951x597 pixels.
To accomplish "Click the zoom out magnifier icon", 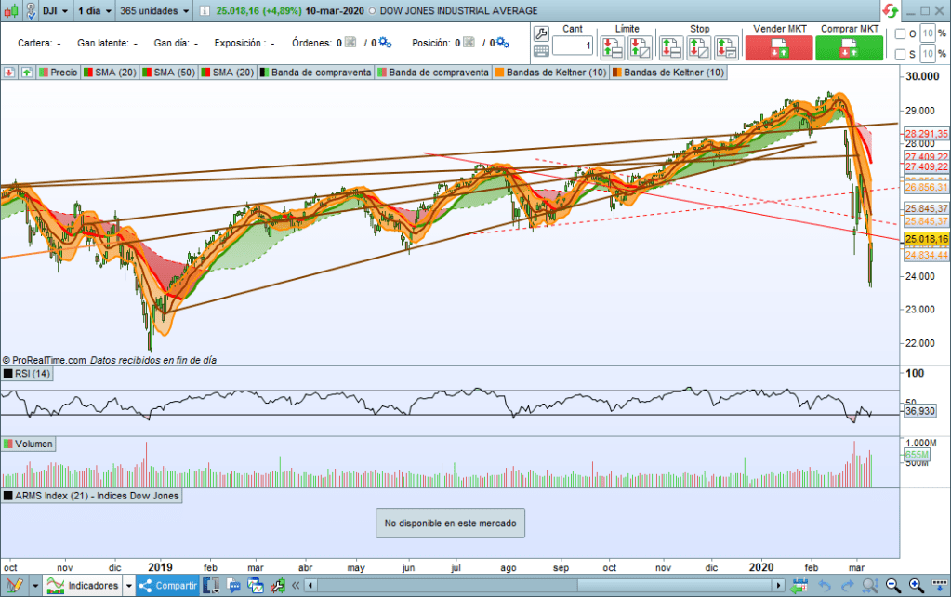I will pos(893,585).
